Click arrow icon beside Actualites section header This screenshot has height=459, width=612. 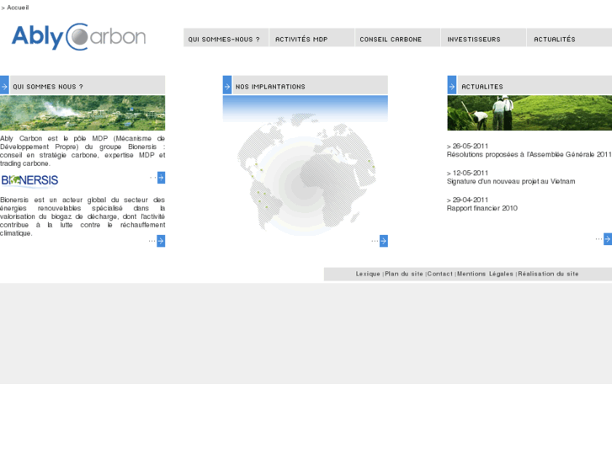pos(451,85)
